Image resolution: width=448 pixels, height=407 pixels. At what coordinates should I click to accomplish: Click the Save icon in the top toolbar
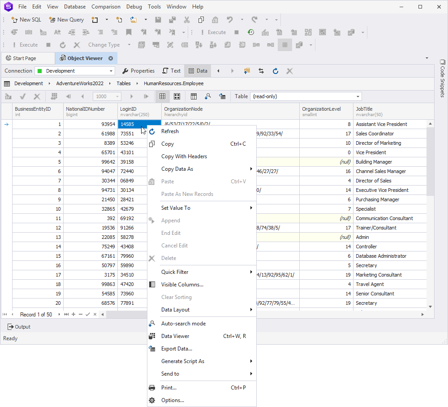click(158, 20)
